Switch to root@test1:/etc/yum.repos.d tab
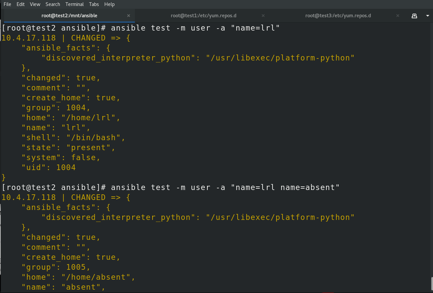433x293 pixels. tap(203, 16)
